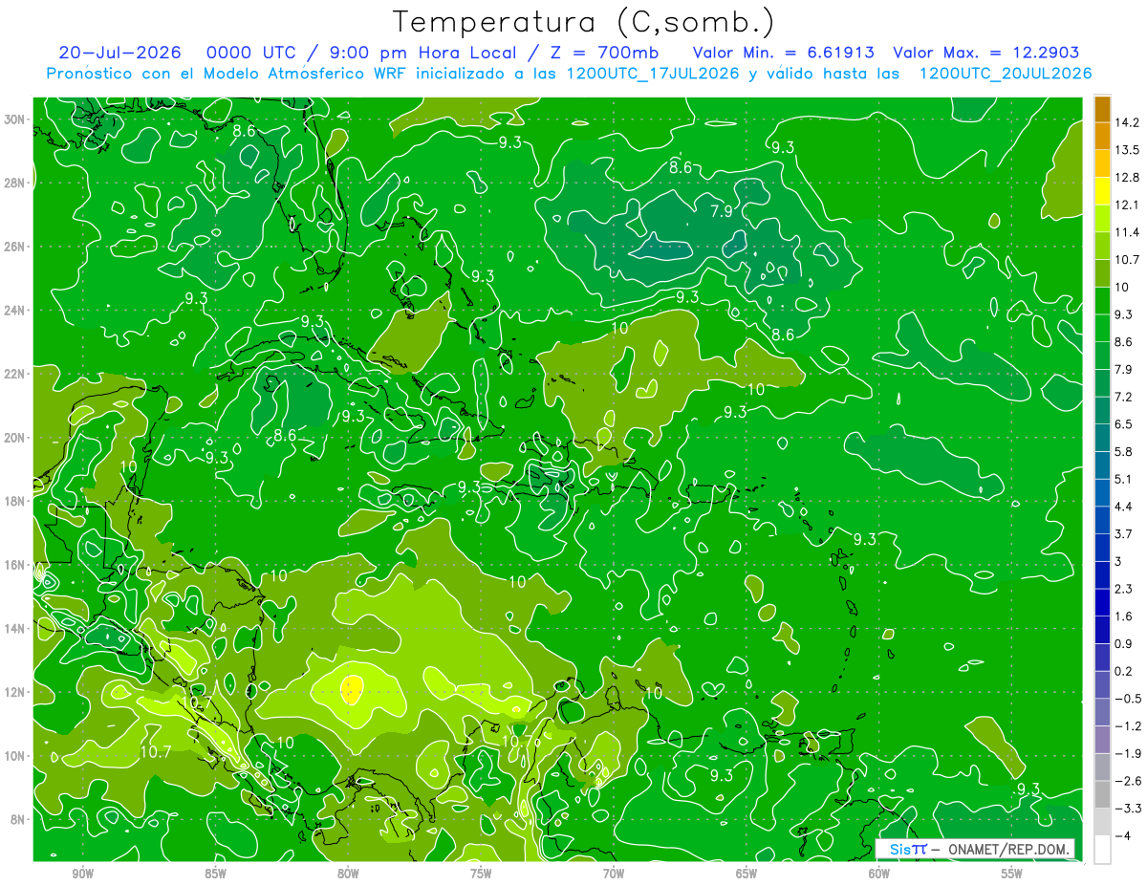Screen dimensions: 1147x886
Task: Click the '-4' legend value
Action: coord(1123,836)
